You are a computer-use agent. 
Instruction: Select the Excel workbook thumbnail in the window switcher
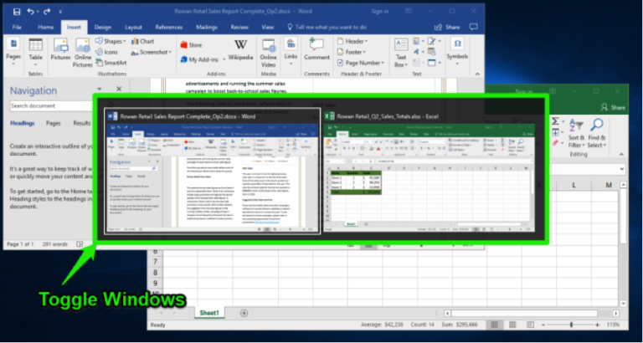coord(429,171)
